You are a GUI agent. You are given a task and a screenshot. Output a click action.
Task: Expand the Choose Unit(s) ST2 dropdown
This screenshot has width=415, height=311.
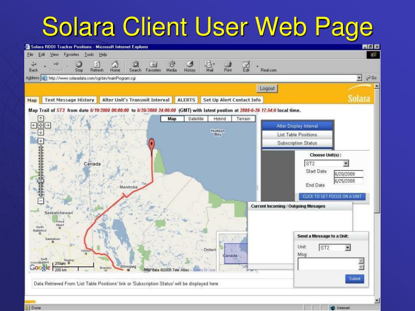click(x=346, y=164)
